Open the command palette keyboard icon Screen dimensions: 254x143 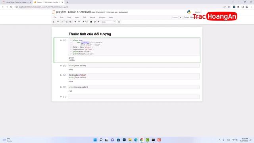tap(119, 22)
